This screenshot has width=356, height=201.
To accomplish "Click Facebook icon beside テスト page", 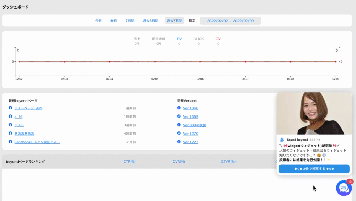I will pos(10,125).
